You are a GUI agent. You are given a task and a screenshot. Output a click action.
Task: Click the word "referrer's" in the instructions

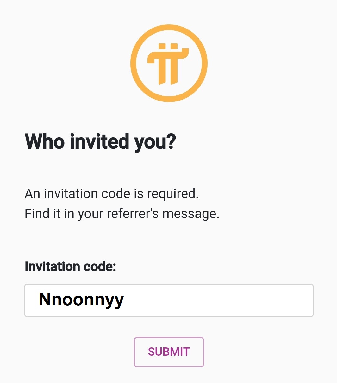(x=133, y=214)
